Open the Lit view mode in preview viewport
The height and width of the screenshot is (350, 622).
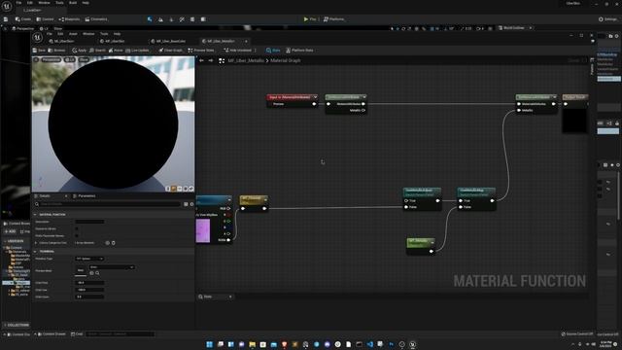(x=69, y=59)
